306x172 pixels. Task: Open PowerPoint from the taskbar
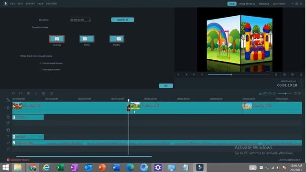pyautogui.click(x=102, y=167)
